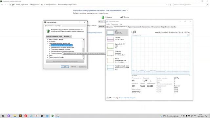The image size is (210, 118).
Task: Open File Explorer from the taskbar
Action: (x=15, y=116)
